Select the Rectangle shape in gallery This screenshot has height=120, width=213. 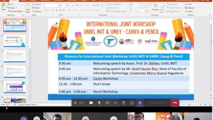click(141, 4)
